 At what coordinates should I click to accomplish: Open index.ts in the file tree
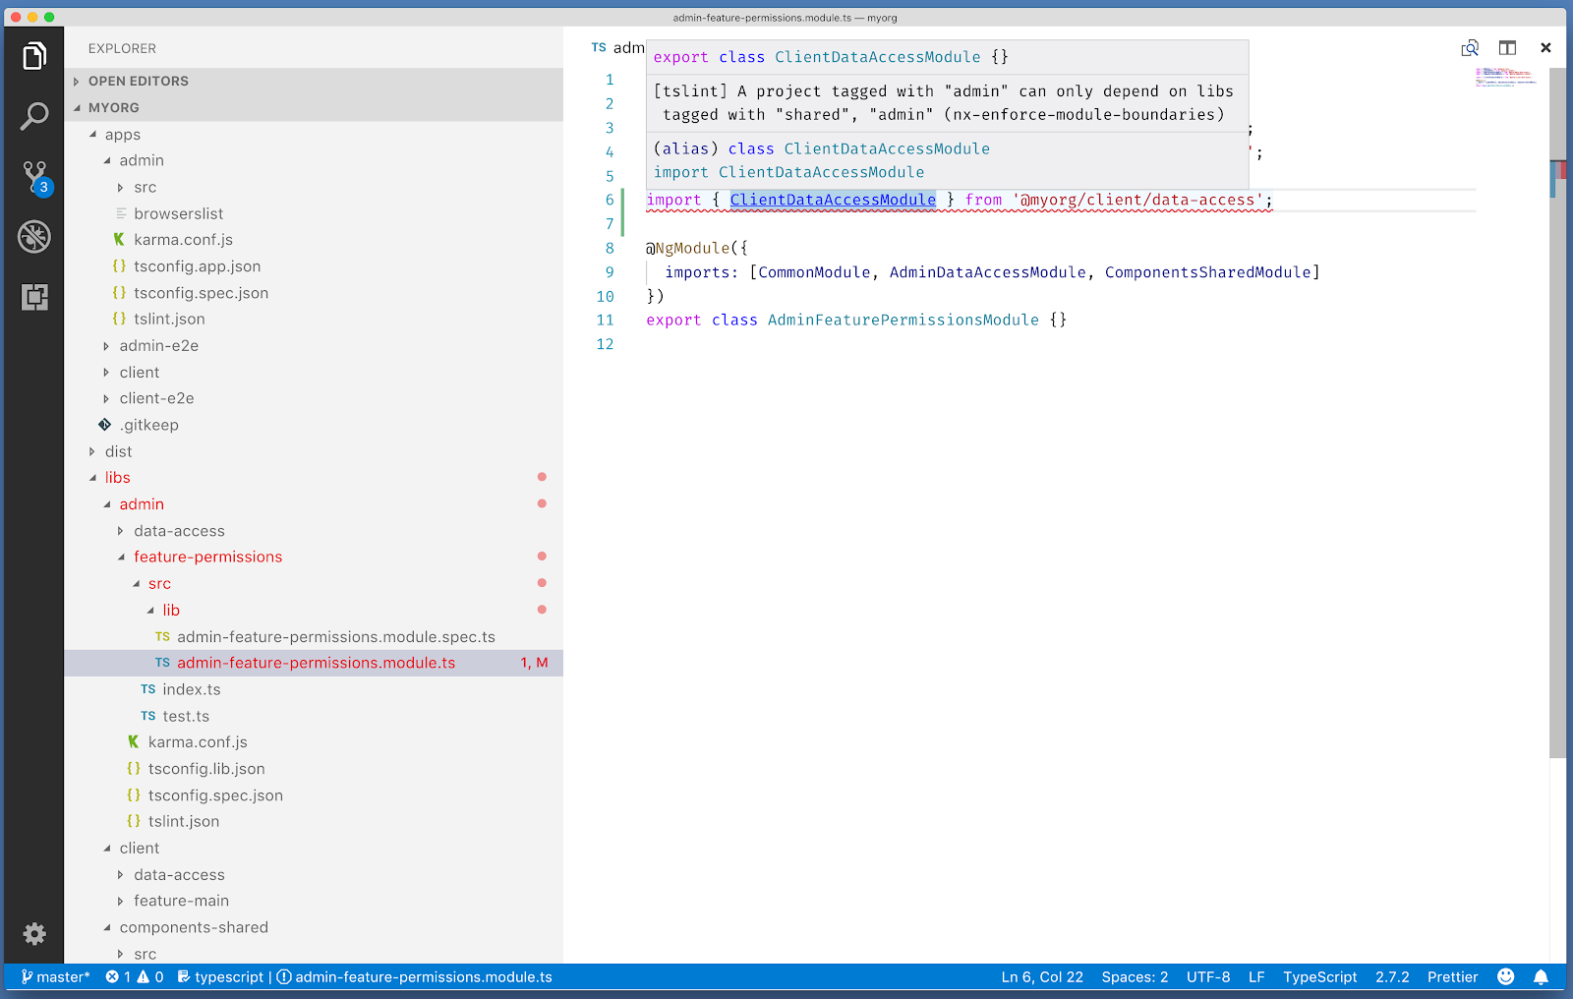point(191,689)
